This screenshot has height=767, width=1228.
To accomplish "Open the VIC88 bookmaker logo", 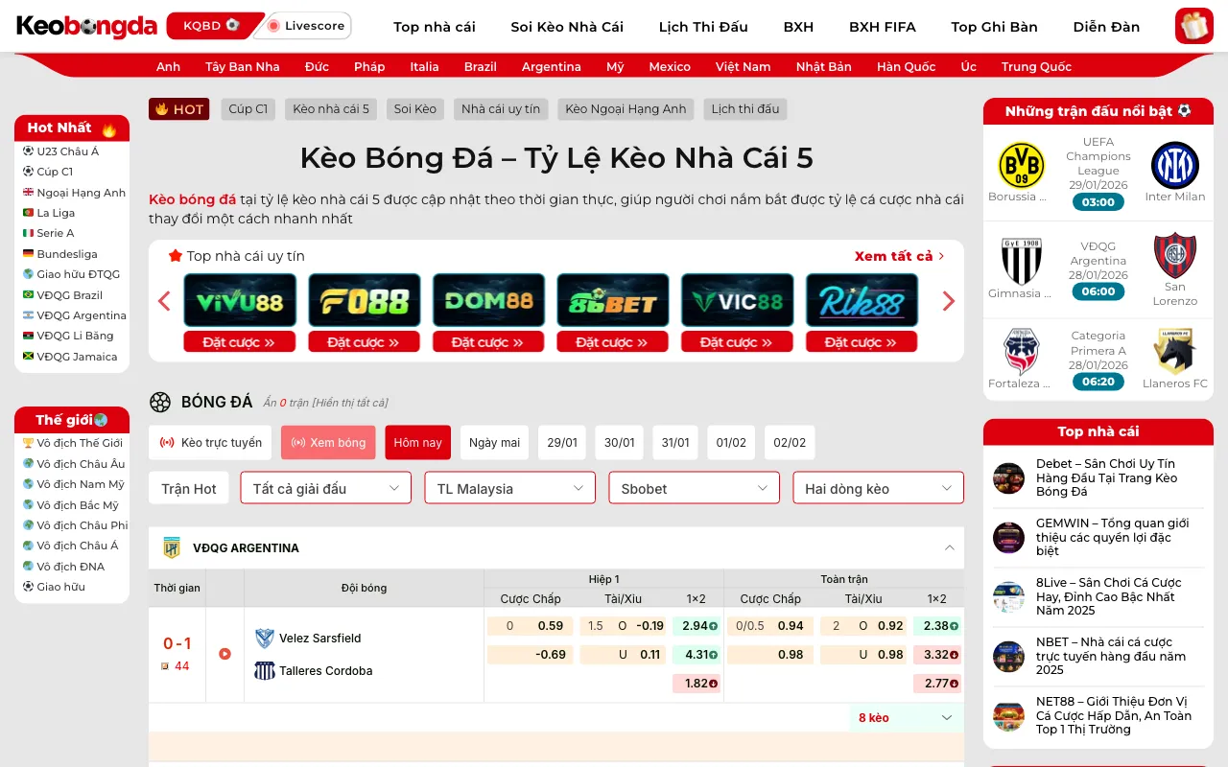I will tap(738, 300).
